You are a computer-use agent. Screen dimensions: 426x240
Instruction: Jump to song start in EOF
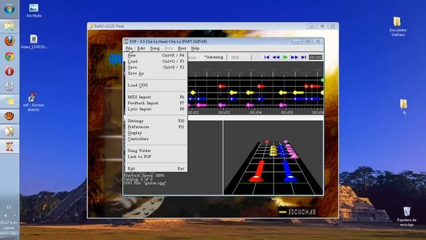[266, 57]
